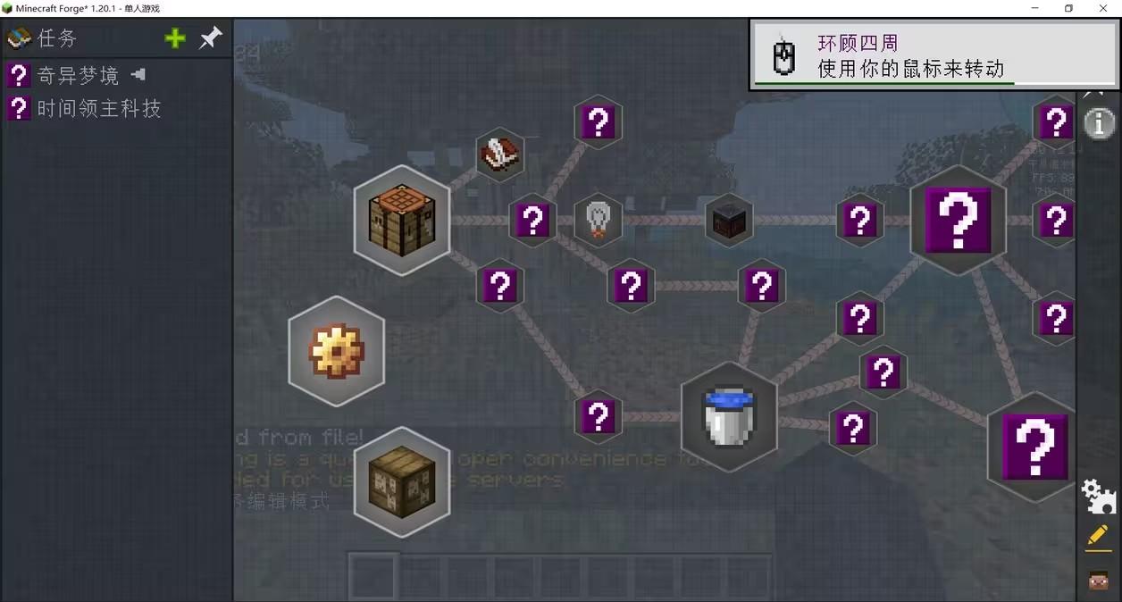1122x602 pixels.
Task: Dismiss the 环顾四周 tutorial toast
Action: click(934, 55)
